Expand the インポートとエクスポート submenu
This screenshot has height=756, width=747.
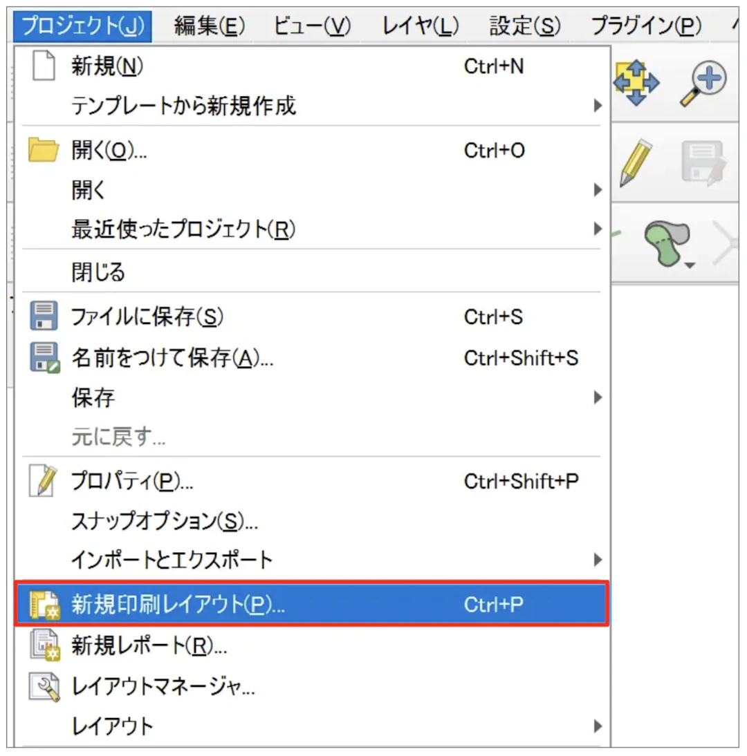pyautogui.click(x=598, y=560)
